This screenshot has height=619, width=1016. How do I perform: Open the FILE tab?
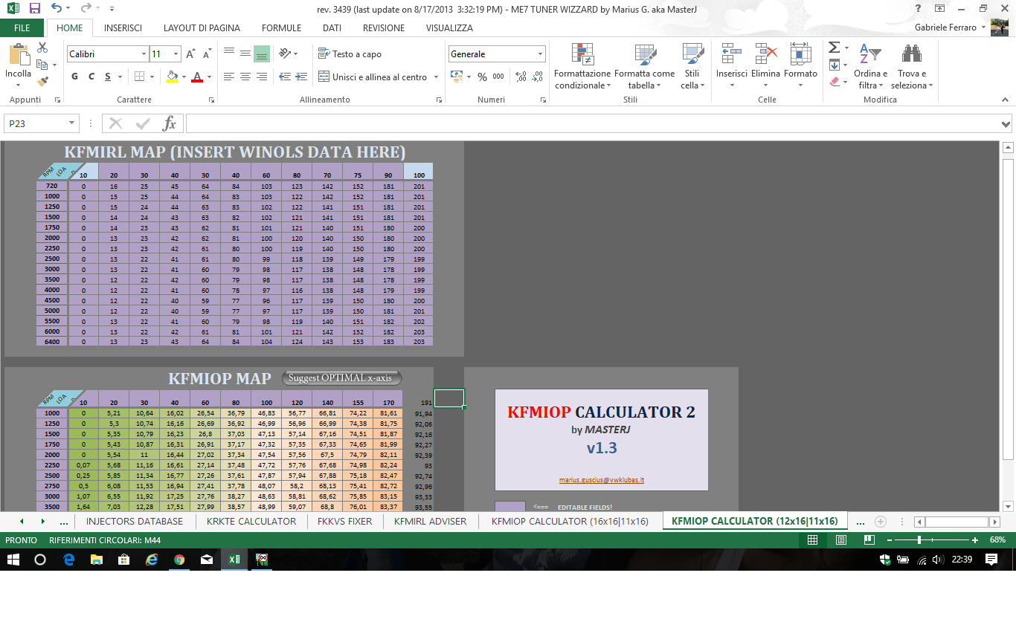(x=22, y=28)
